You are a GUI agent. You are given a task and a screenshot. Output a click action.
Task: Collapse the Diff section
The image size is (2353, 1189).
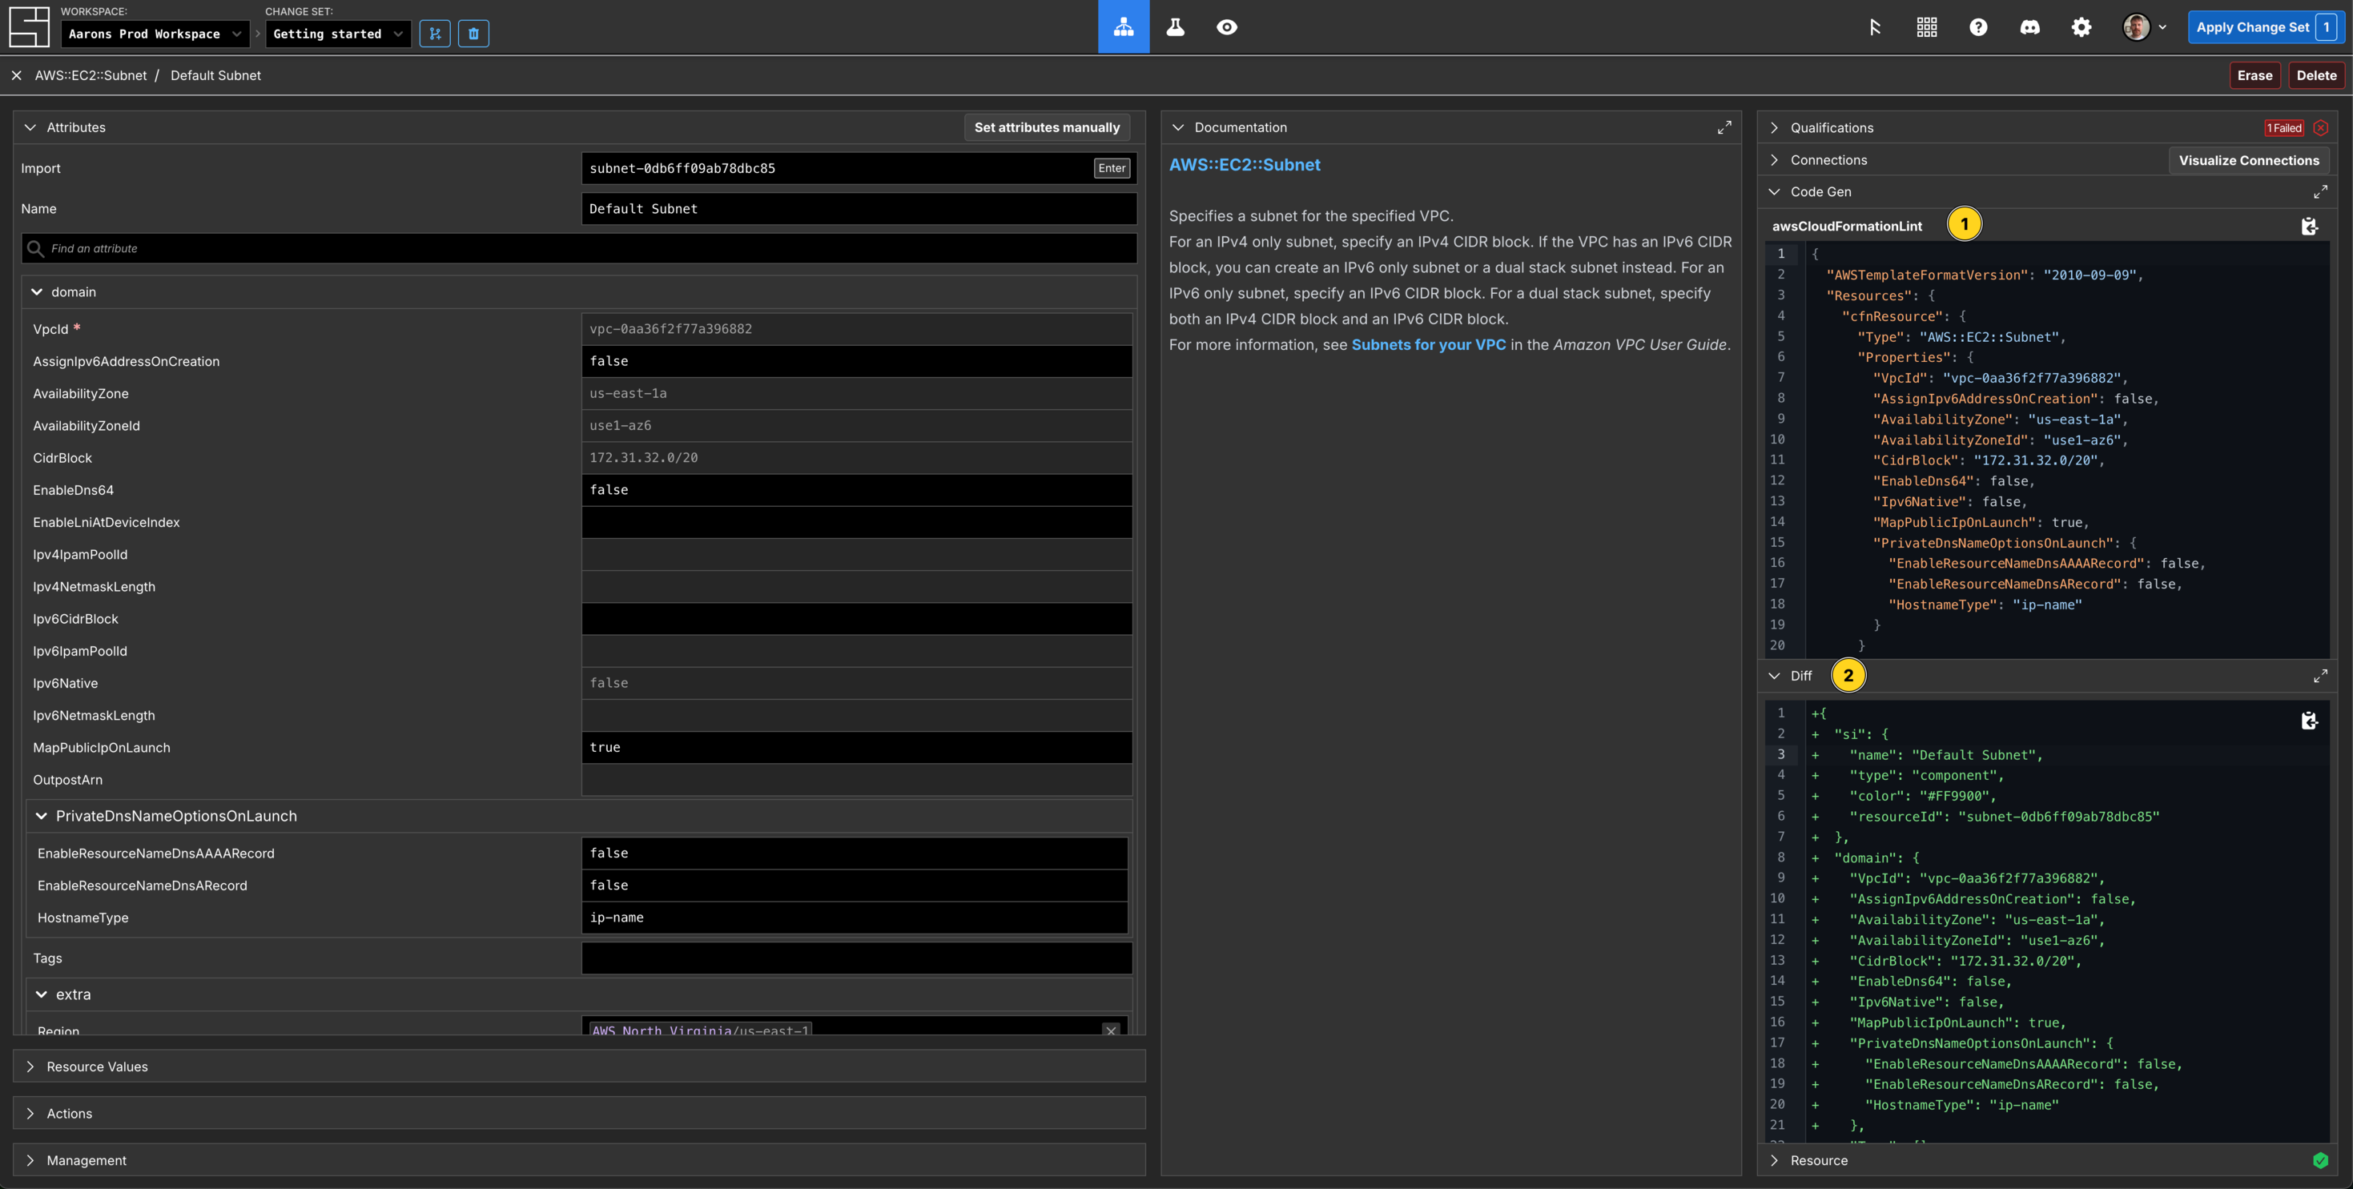coord(1774,676)
